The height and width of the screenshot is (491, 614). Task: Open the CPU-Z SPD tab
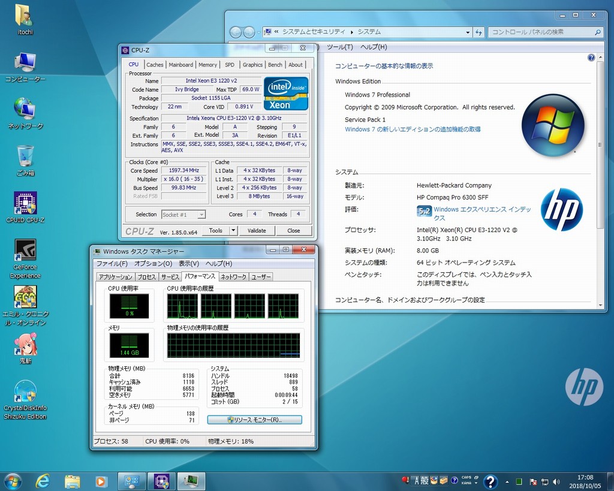230,65
